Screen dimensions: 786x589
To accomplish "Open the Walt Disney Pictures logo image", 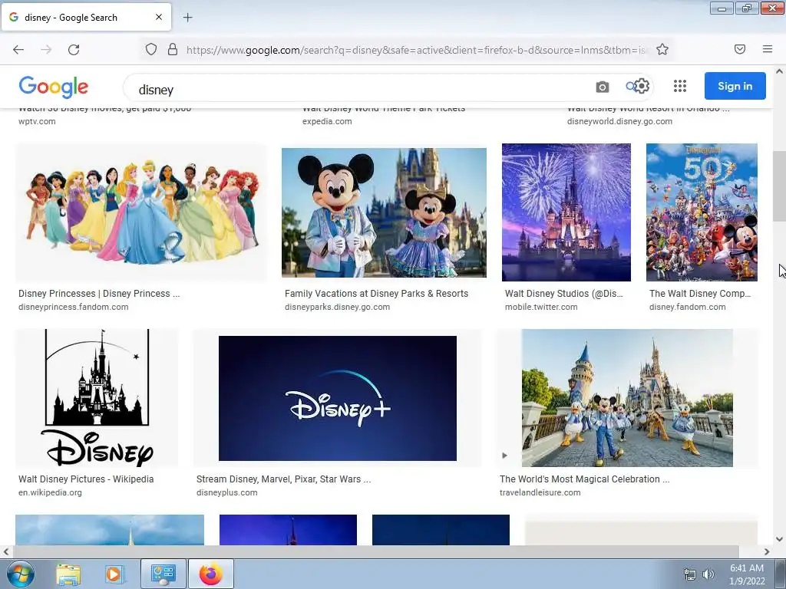I will [97, 398].
